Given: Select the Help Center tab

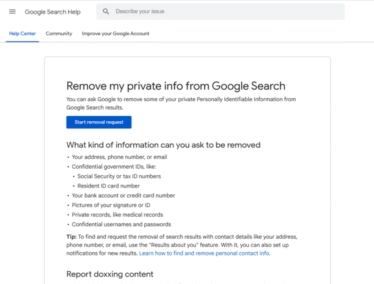Looking at the screenshot, I should [x=22, y=34].
